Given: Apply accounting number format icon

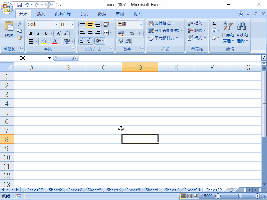Looking at the screenshot, I should [121, 33].
